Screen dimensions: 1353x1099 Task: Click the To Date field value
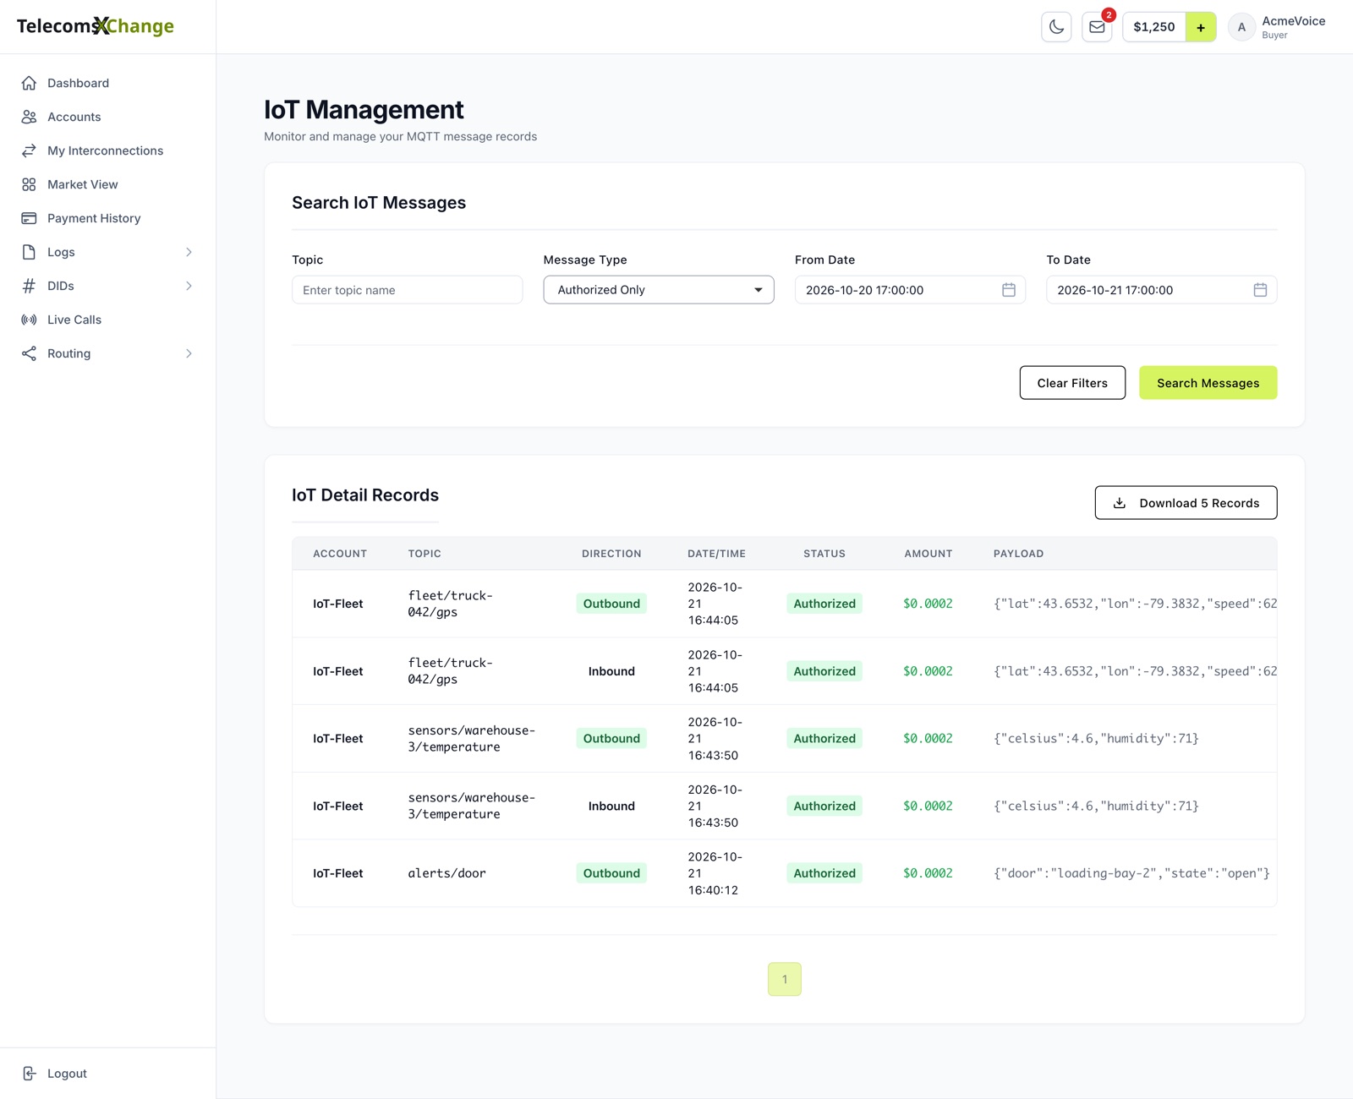tap(1115, 290)
